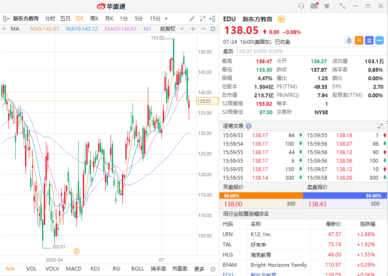Remove from watchlist minus button
The width and height of the screenshot is (388, 276).
(380, 40)
